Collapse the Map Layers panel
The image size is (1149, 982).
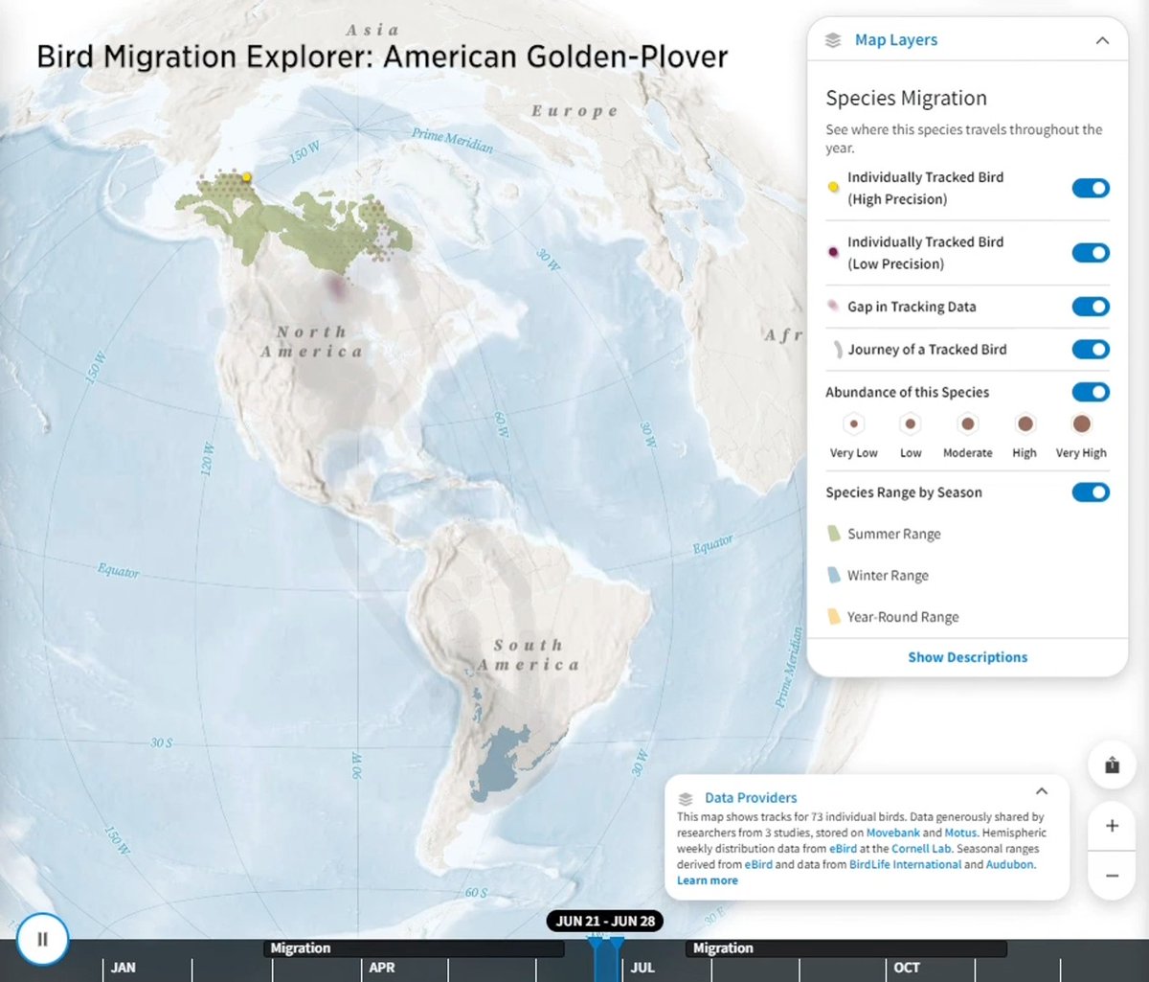pyautogui.click(x=1102, y=40)
